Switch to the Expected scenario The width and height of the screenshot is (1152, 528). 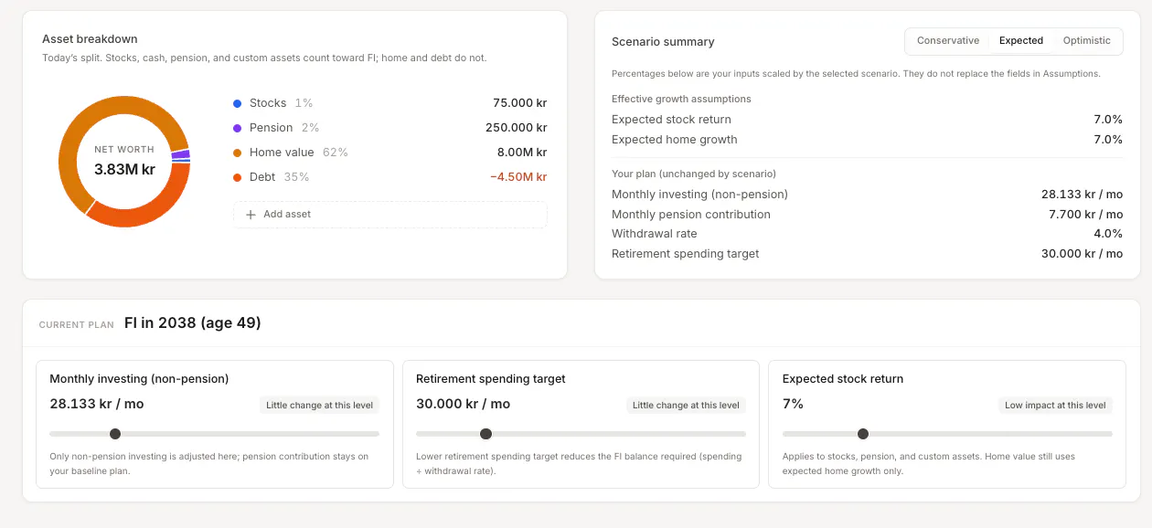[x=1021, y=41]
